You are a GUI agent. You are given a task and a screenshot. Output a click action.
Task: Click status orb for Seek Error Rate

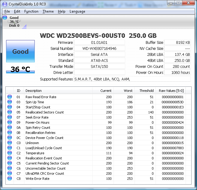[x=10, y=117]
